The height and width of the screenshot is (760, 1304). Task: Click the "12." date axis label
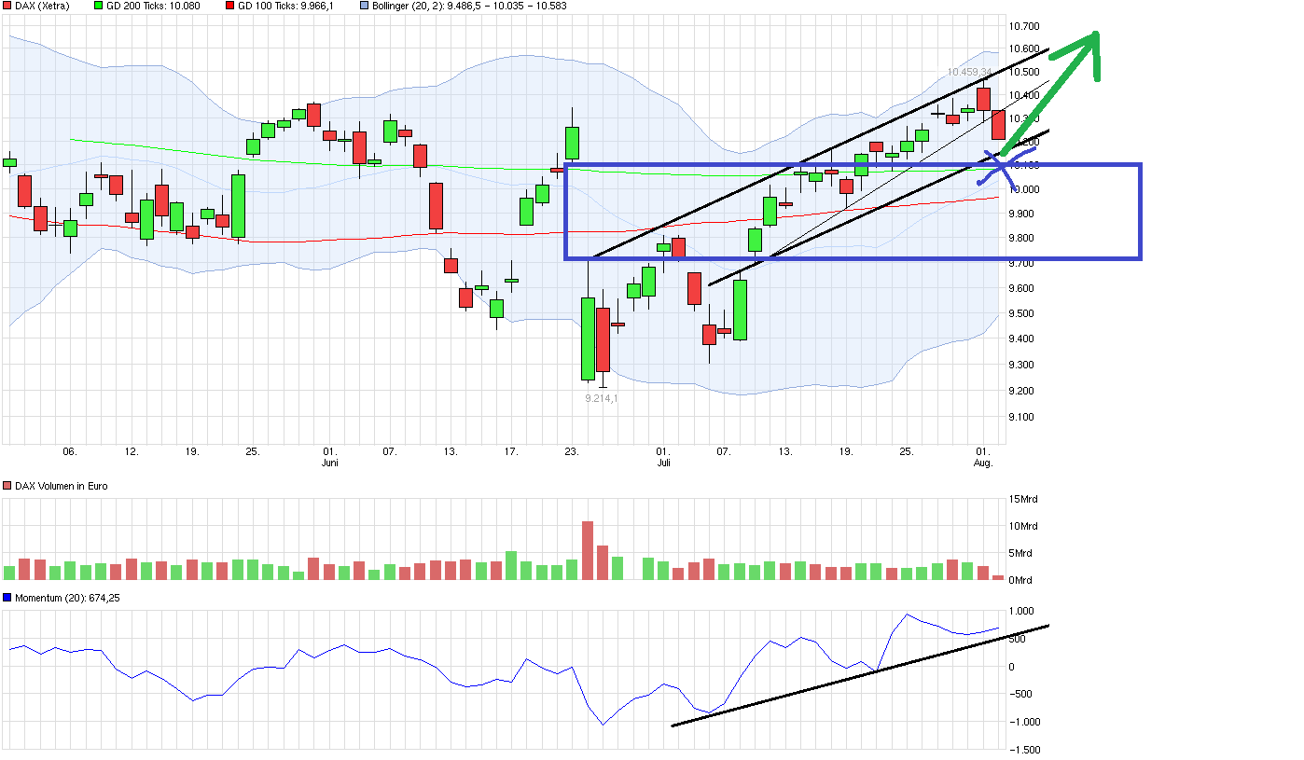132,451
